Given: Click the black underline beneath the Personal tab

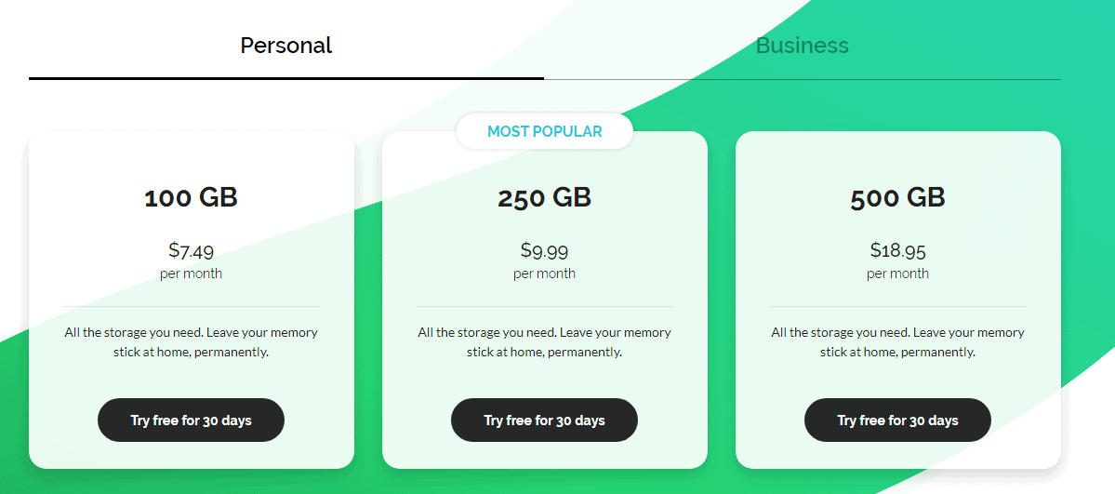Looking at the screenshot, I should point(285,78).
